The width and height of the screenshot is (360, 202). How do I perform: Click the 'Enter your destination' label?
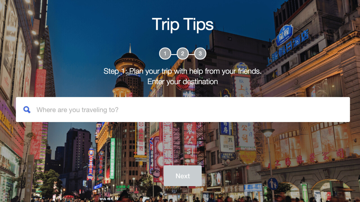183,82
